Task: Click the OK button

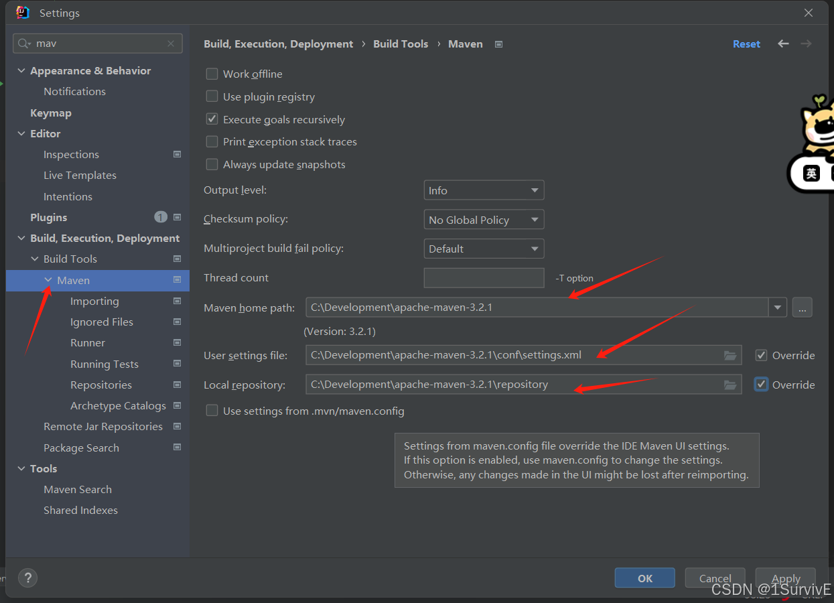Action: click(645, 578)
